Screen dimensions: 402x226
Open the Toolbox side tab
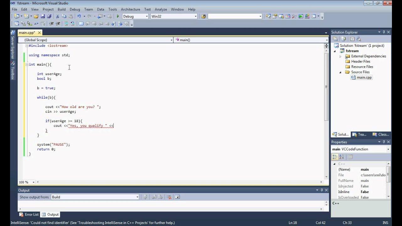click(x=13, y=70)
